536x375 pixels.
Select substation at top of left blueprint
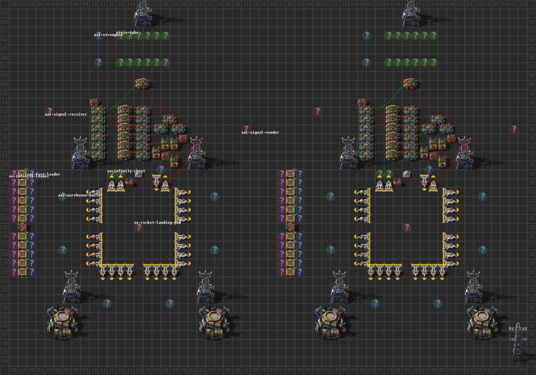(x=143, y=14)
